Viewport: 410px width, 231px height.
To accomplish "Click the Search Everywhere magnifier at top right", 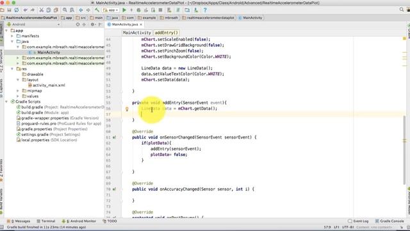I will pyautogui.click(x=402, y=10).
